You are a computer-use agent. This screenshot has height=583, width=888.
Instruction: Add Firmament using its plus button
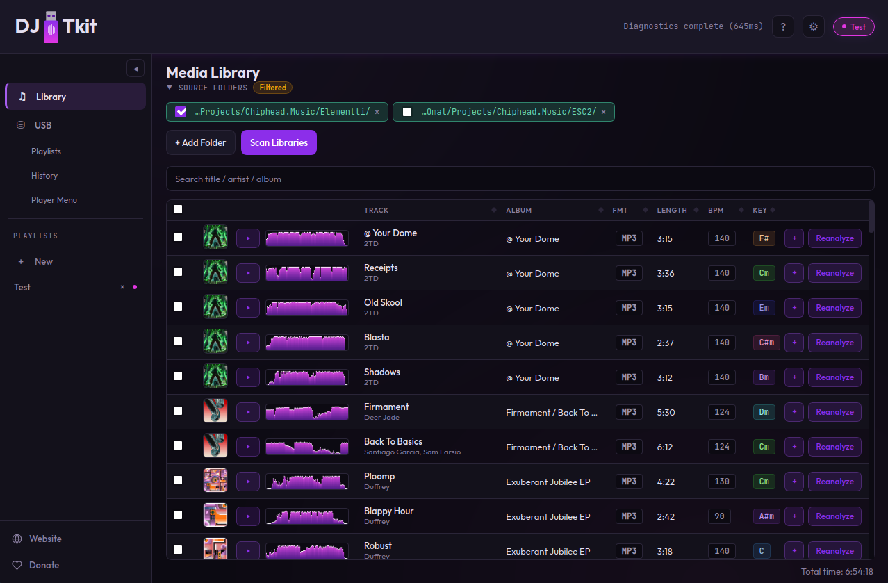tap(794, 412)
